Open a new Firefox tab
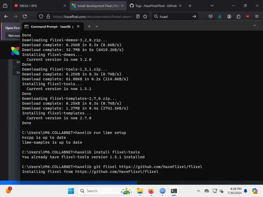 [190, 6]
